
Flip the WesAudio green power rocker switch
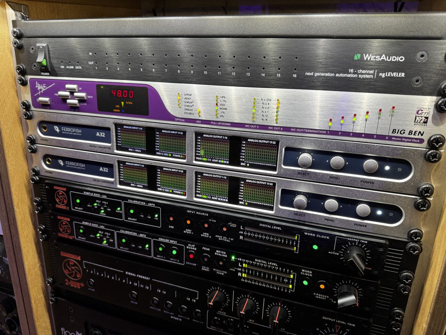click(43, 59)
